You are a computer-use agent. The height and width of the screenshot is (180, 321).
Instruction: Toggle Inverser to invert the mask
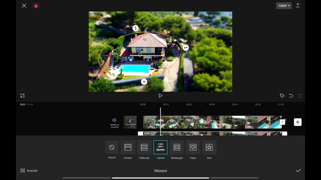pyautogui.click(x=29, y=170)
